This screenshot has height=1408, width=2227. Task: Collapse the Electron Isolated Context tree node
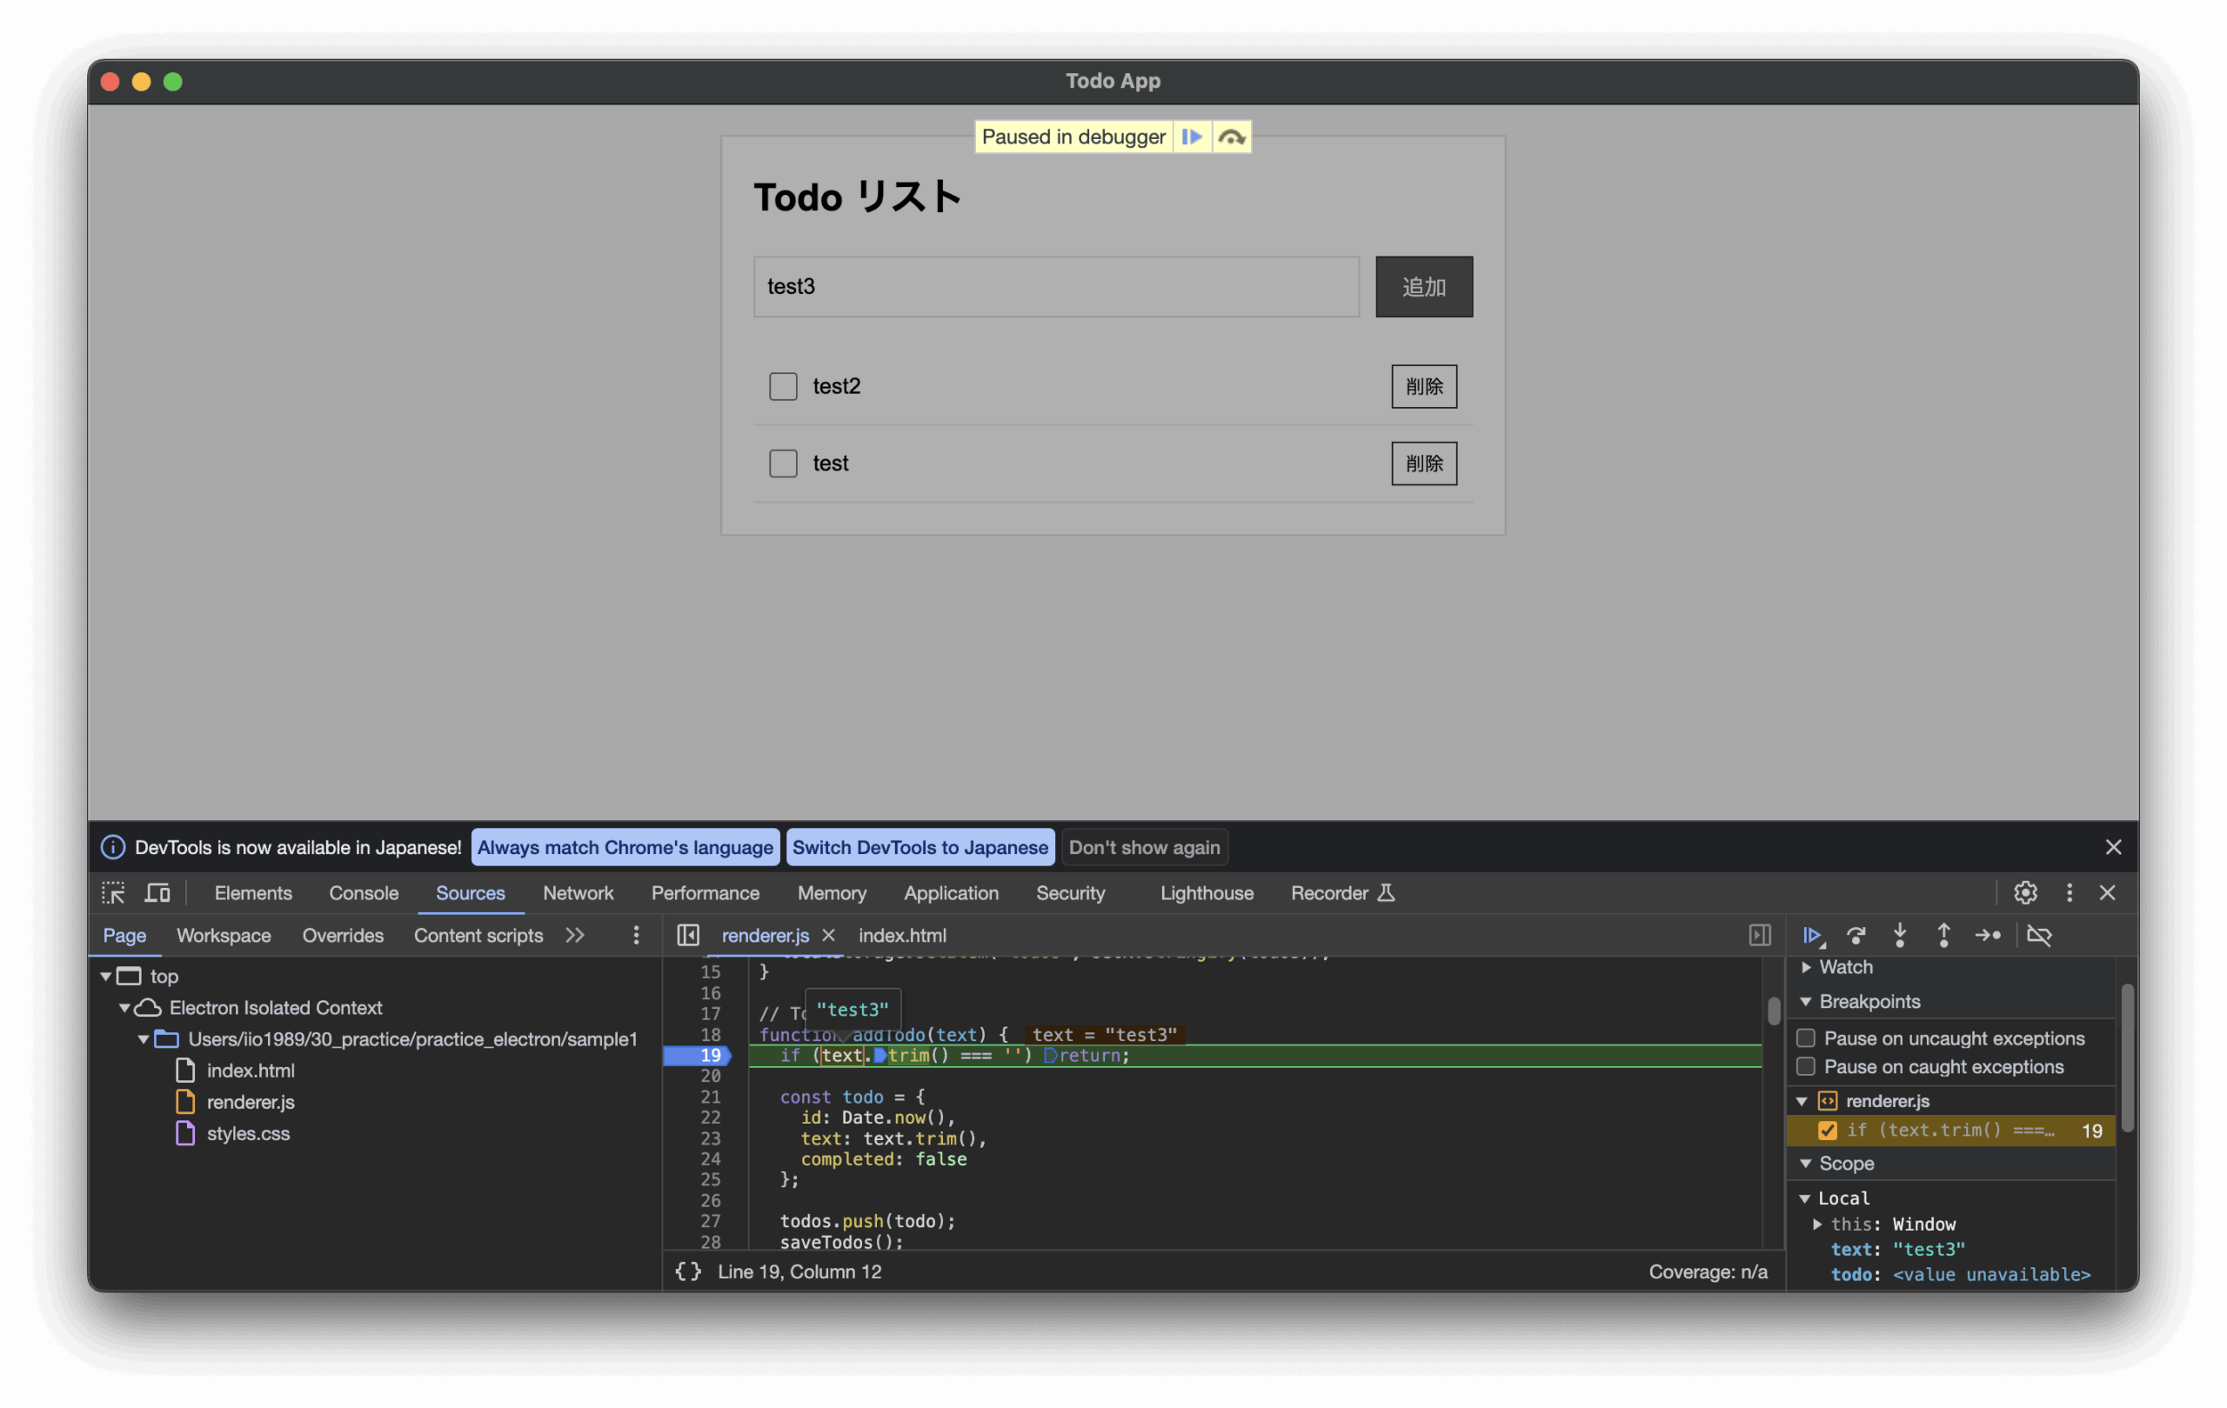click(124, 1008)
